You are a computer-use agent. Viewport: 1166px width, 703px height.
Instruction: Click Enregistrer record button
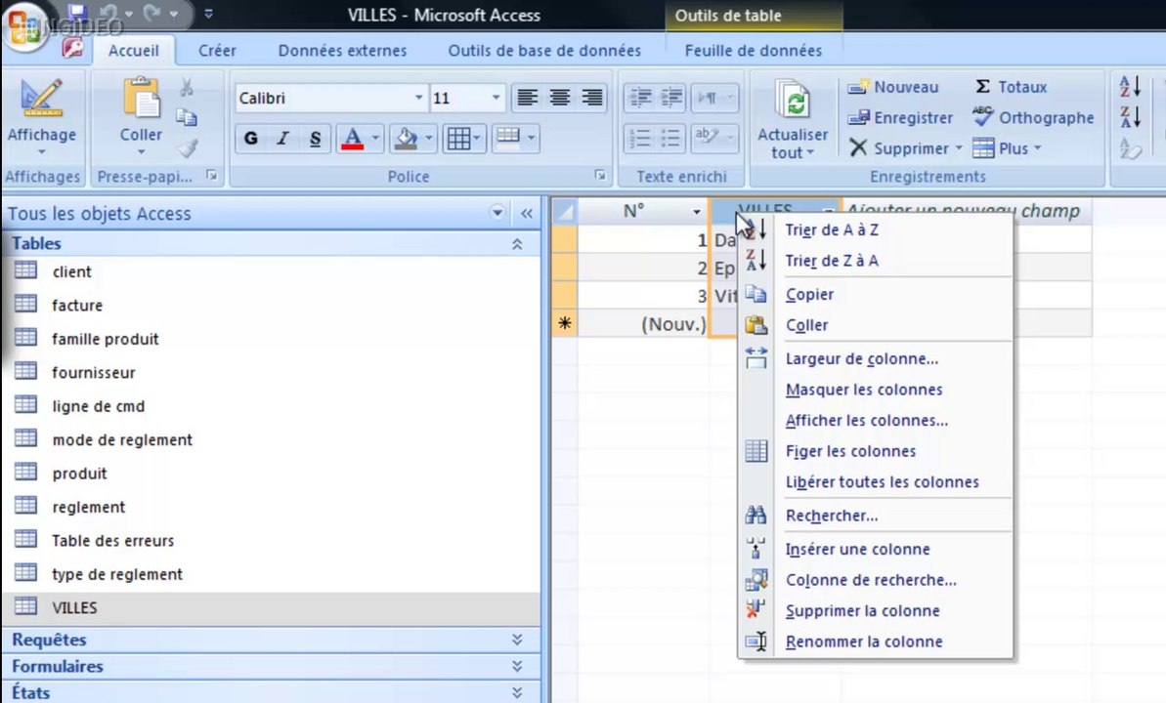[900, 117]
